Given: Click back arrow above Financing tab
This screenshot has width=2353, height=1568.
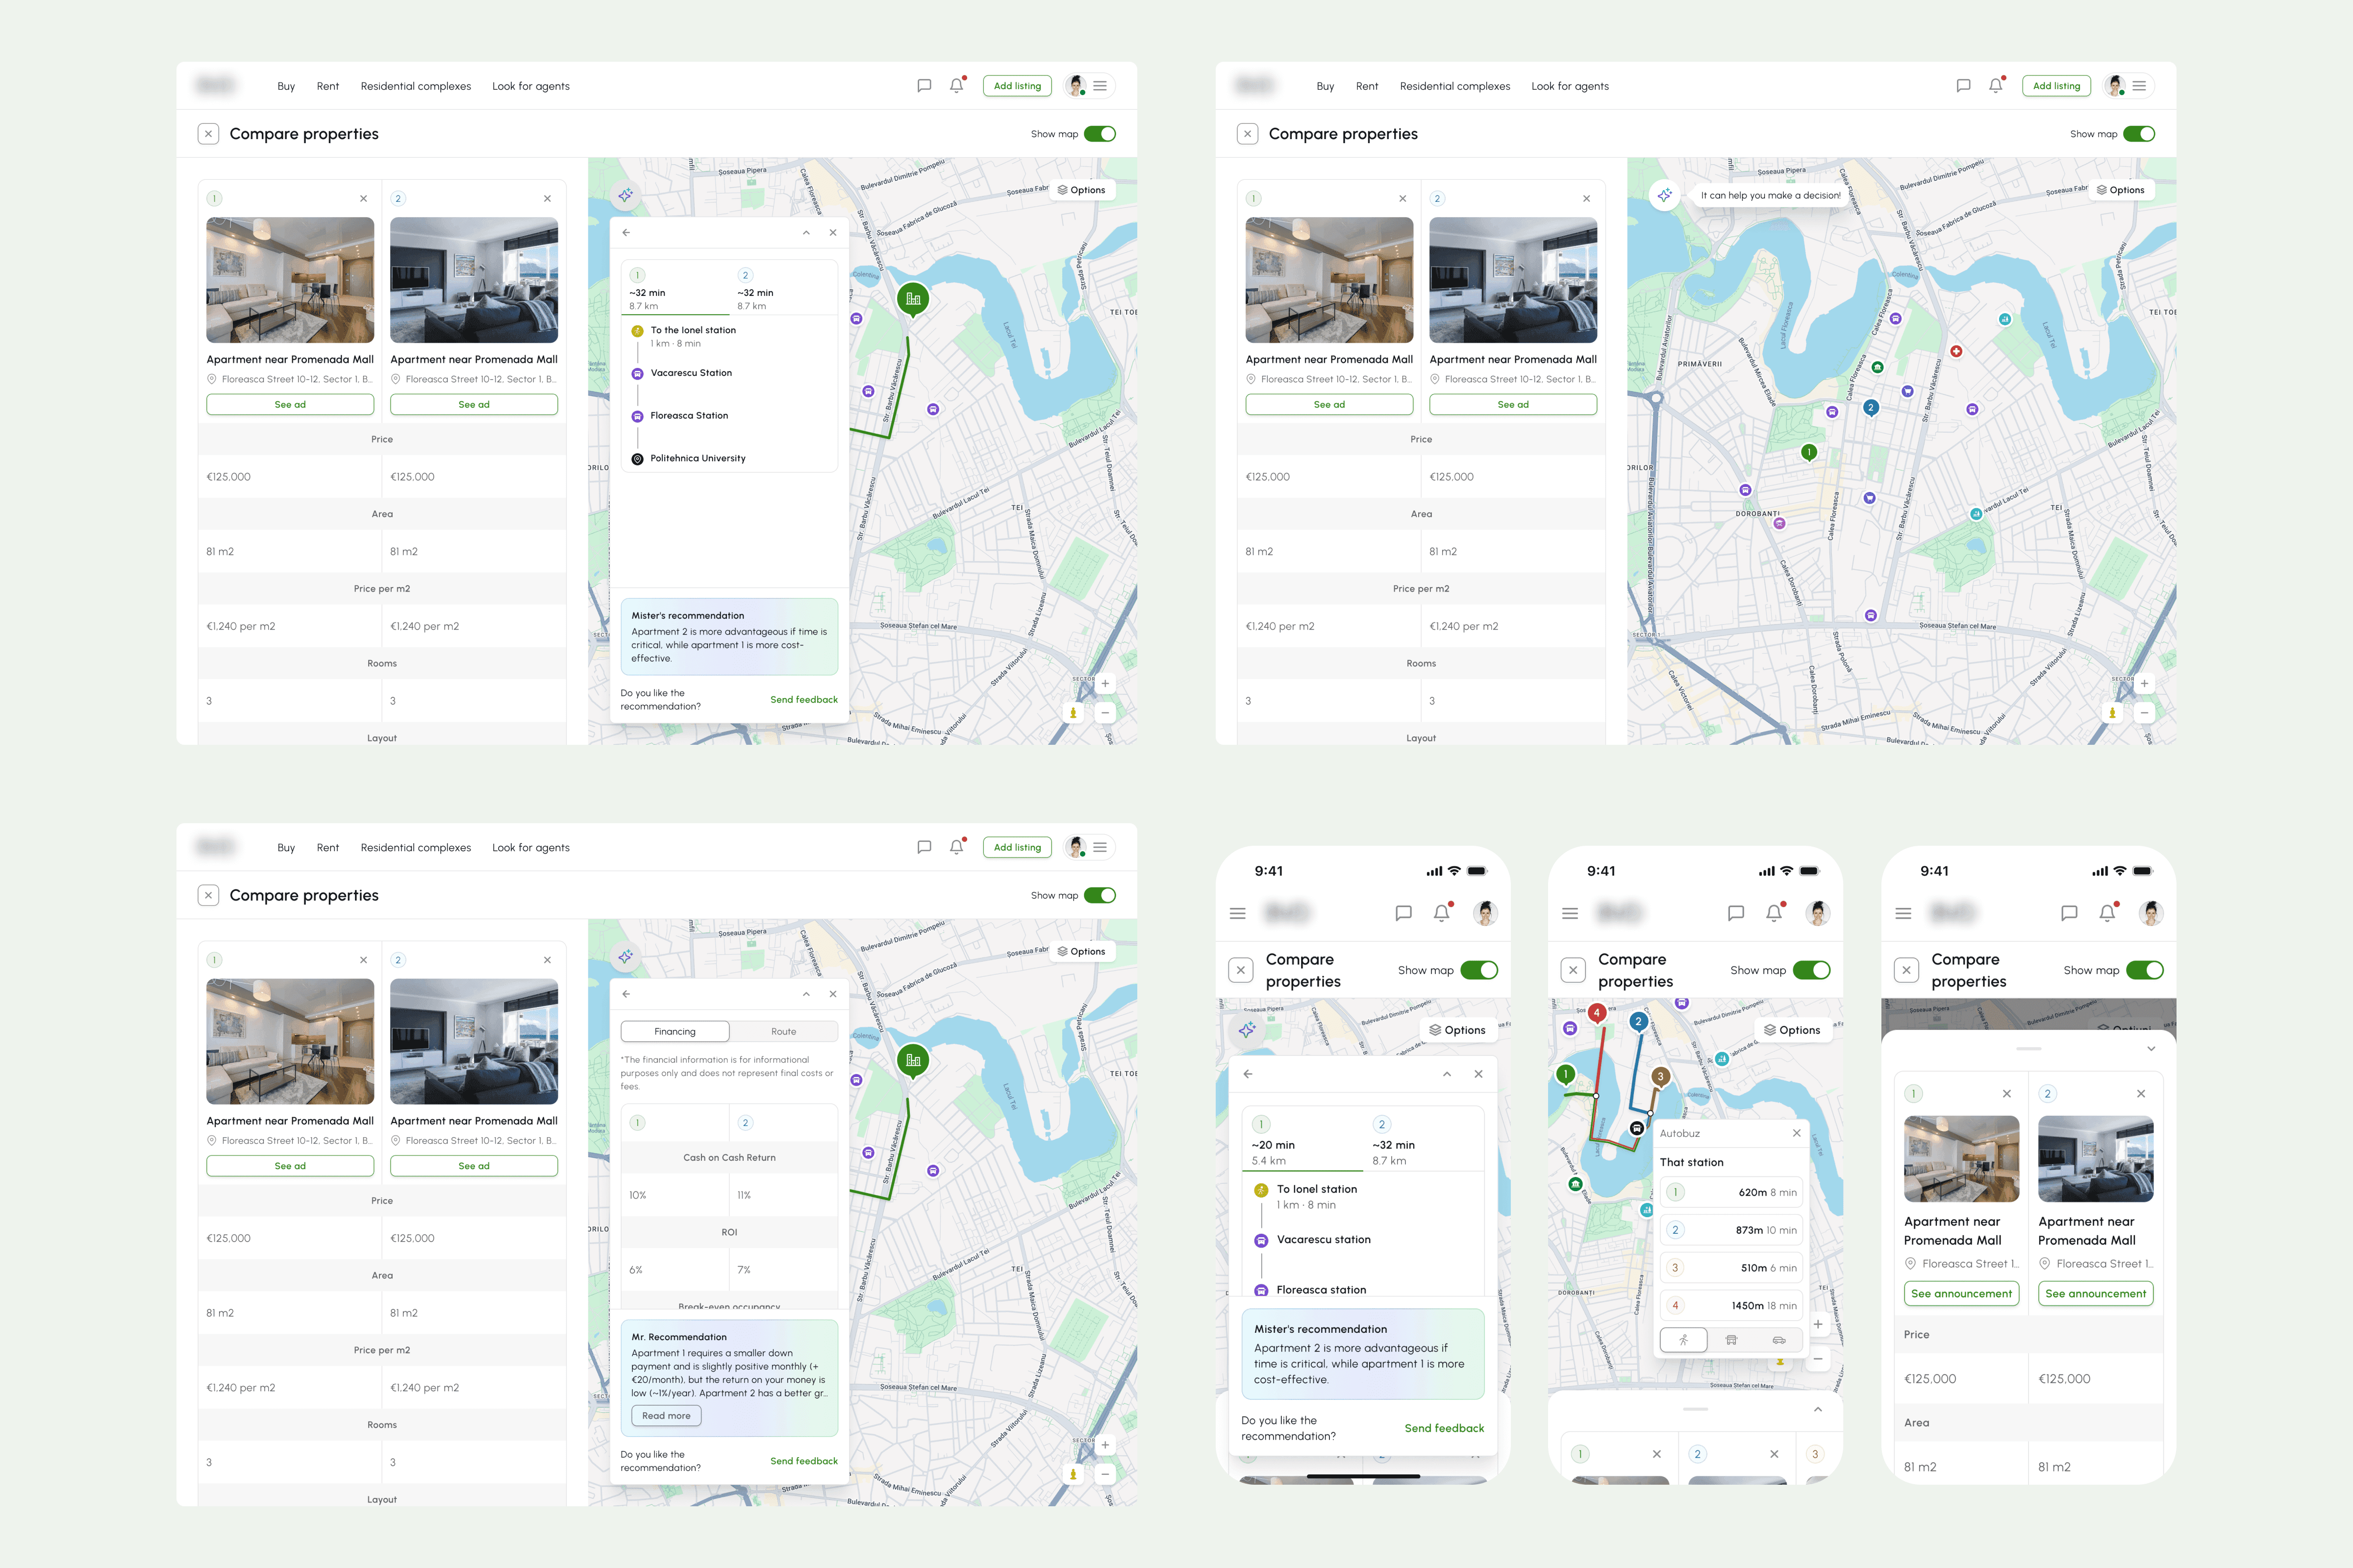Looking at the screenshot, I should (x=626, y=994).
